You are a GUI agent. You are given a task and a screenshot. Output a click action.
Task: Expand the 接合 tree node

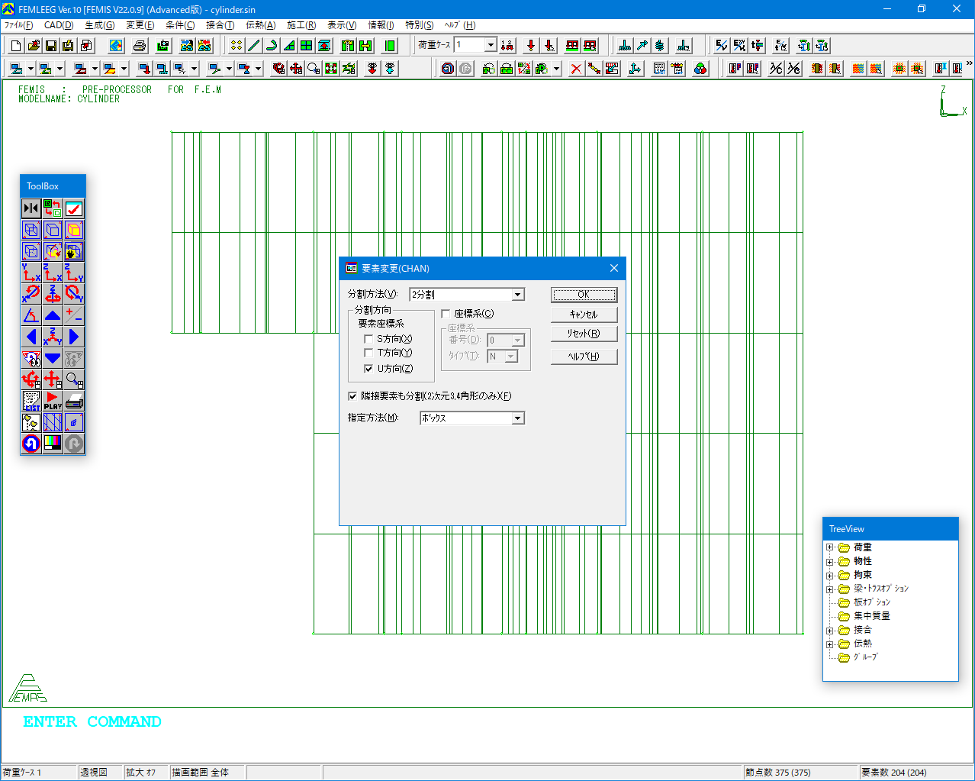[x=830, y=630]
